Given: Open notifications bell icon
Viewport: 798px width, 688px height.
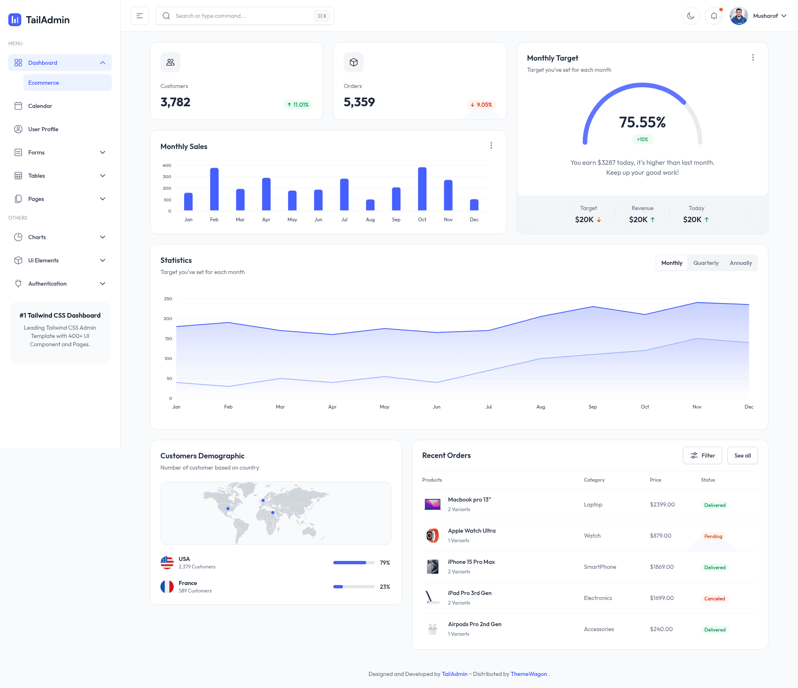Looking at the screenshot, I should click(714, 16).
